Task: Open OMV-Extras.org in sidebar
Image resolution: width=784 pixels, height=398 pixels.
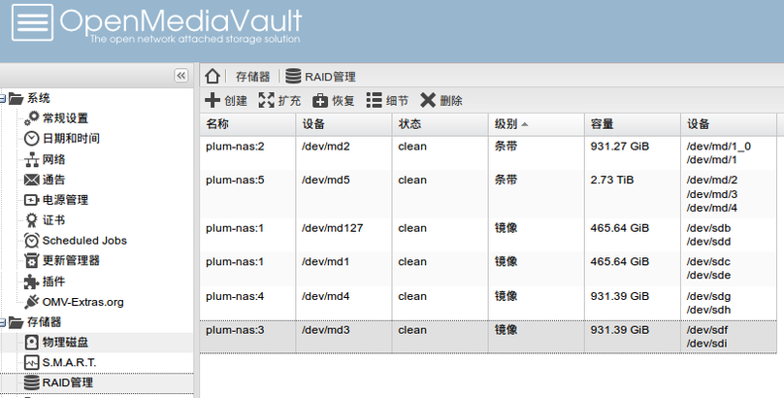Action: [x=82, y=302]
